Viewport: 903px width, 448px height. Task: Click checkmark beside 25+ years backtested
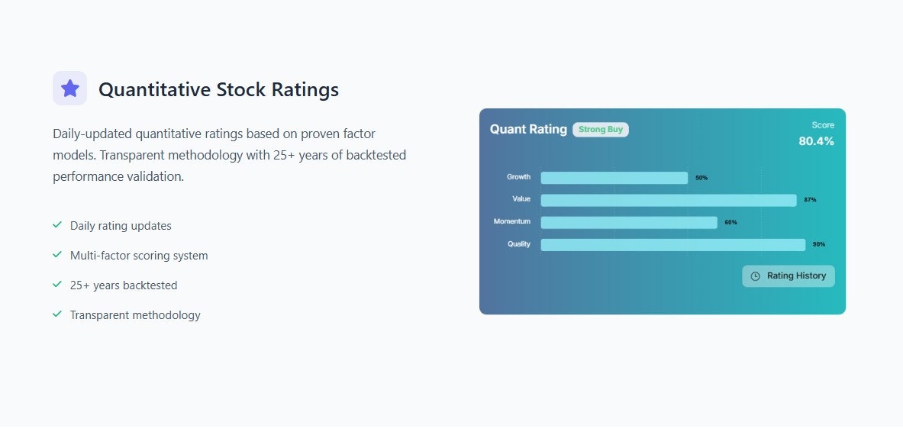click(x=57, y=285)
